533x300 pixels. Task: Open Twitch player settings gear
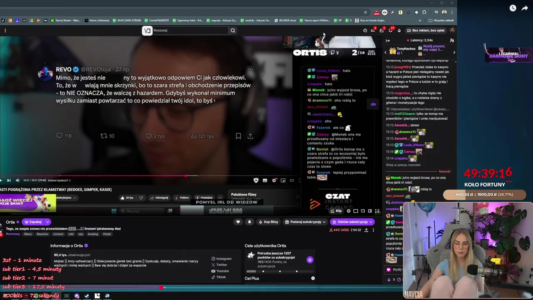(x=349, y=211)
